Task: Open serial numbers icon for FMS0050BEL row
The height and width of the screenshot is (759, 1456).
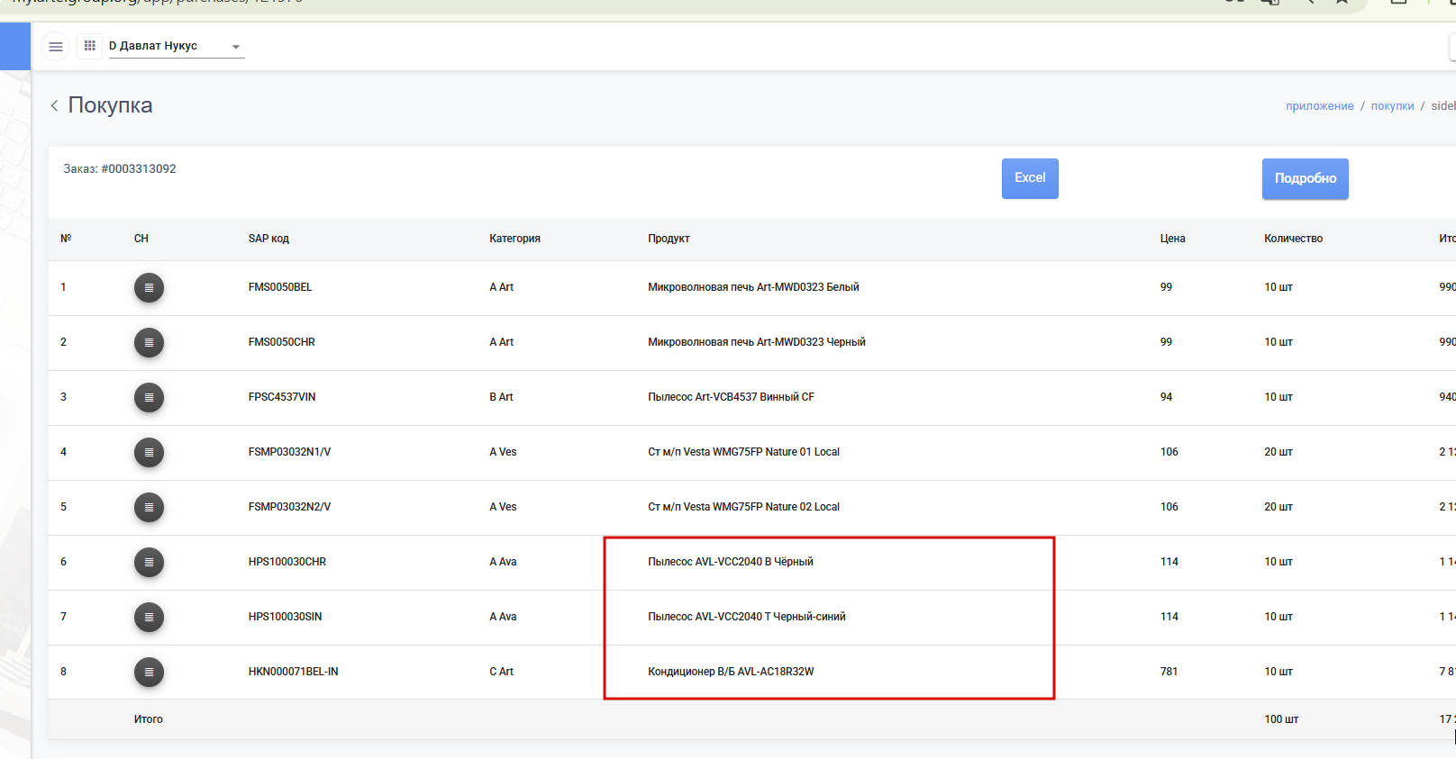Action: [x=149, y=287]
